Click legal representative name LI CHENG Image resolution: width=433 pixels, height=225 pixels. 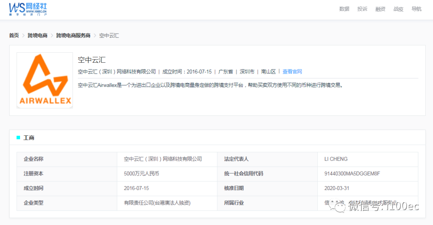pyautogui.click(x=336, y=159)
